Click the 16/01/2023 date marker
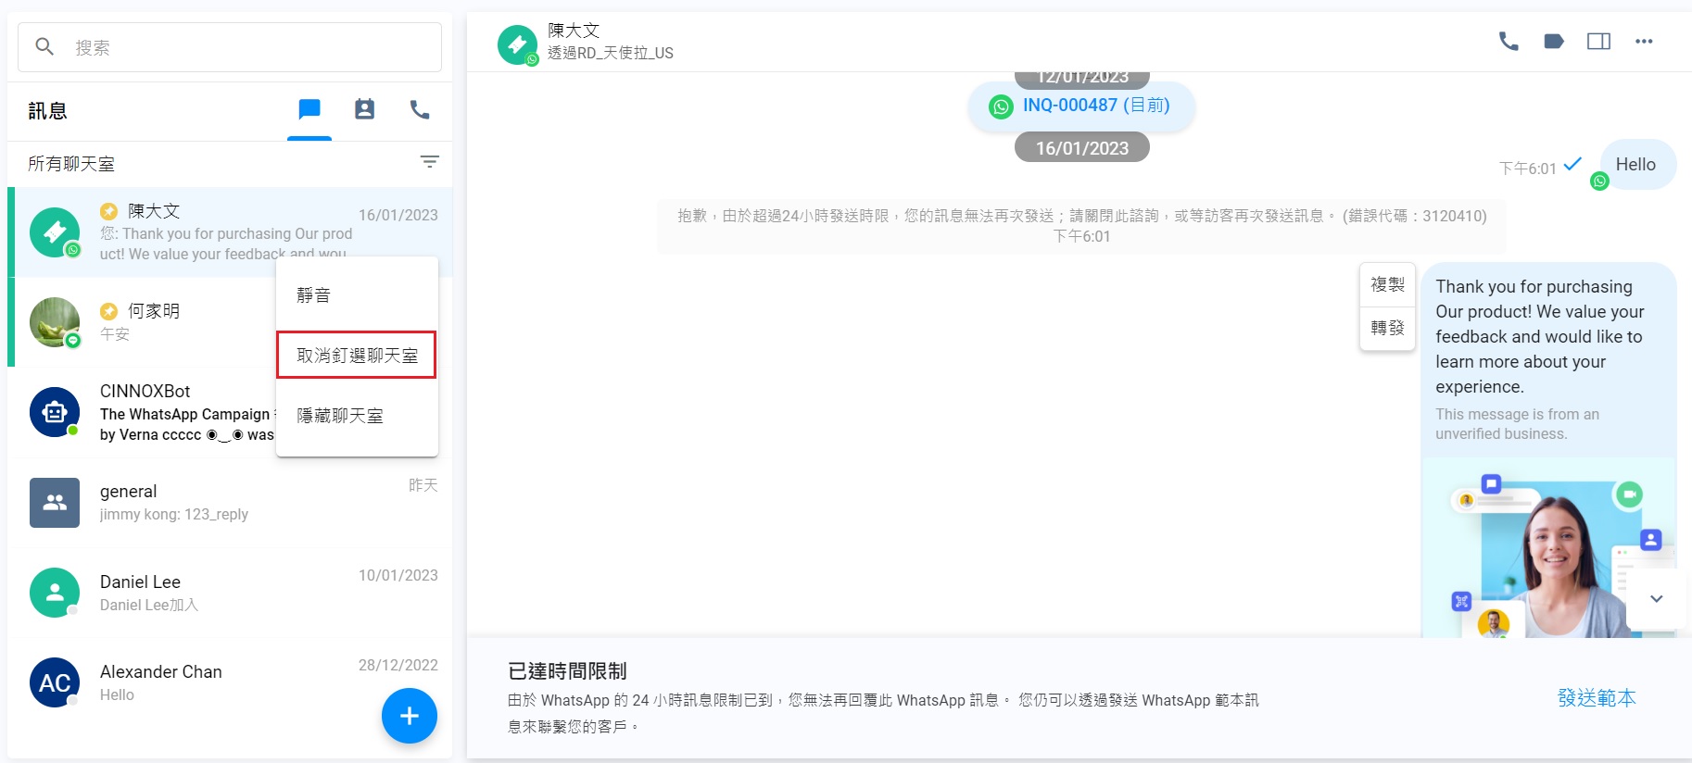The height and width of the screenshot is (763, 1692). [1082, 148]
